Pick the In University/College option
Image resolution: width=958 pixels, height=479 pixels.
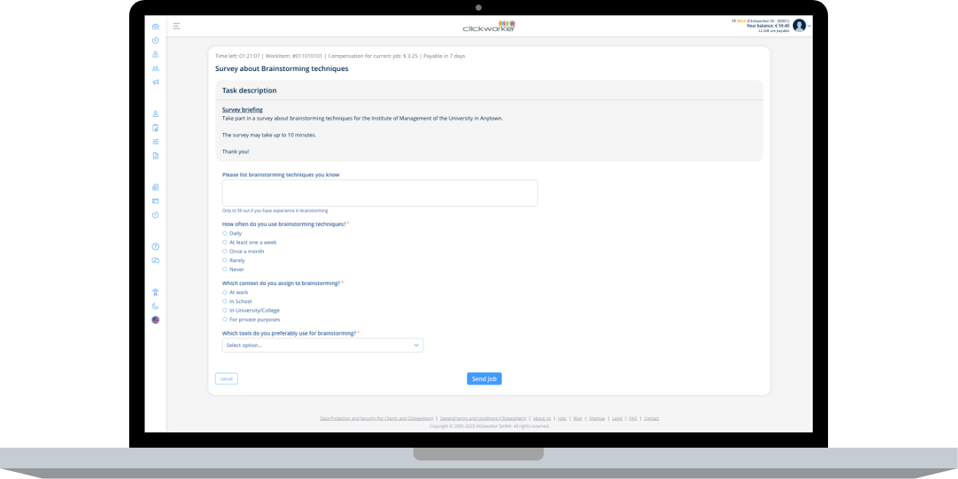225,311
